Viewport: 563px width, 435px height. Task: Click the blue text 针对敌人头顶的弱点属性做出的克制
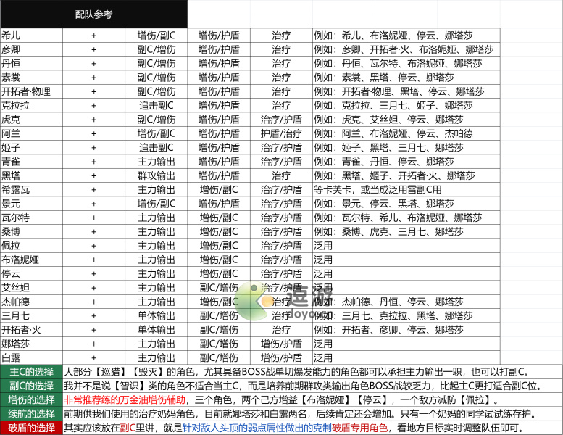pyautogui.click(x=257, y=428)
